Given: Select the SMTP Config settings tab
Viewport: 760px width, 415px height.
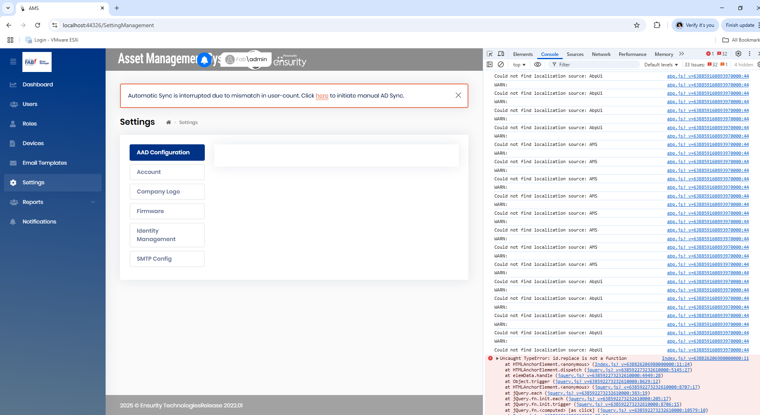Looking at the screenshot, I should point(167,259).
